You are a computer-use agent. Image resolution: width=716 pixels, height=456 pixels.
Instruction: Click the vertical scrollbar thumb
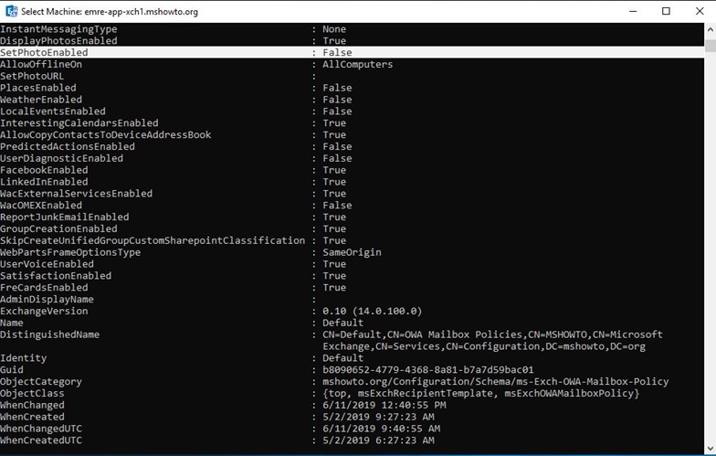tap(711, 46)
